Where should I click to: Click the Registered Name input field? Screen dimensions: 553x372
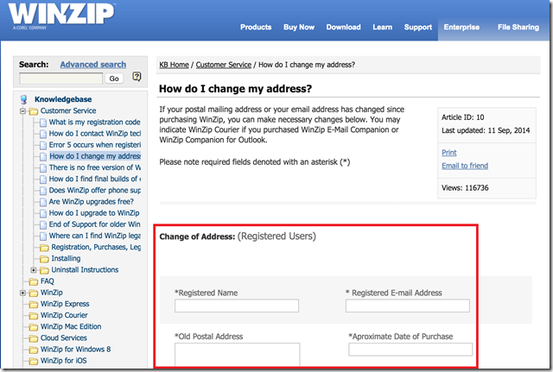[x=237, y=306]
